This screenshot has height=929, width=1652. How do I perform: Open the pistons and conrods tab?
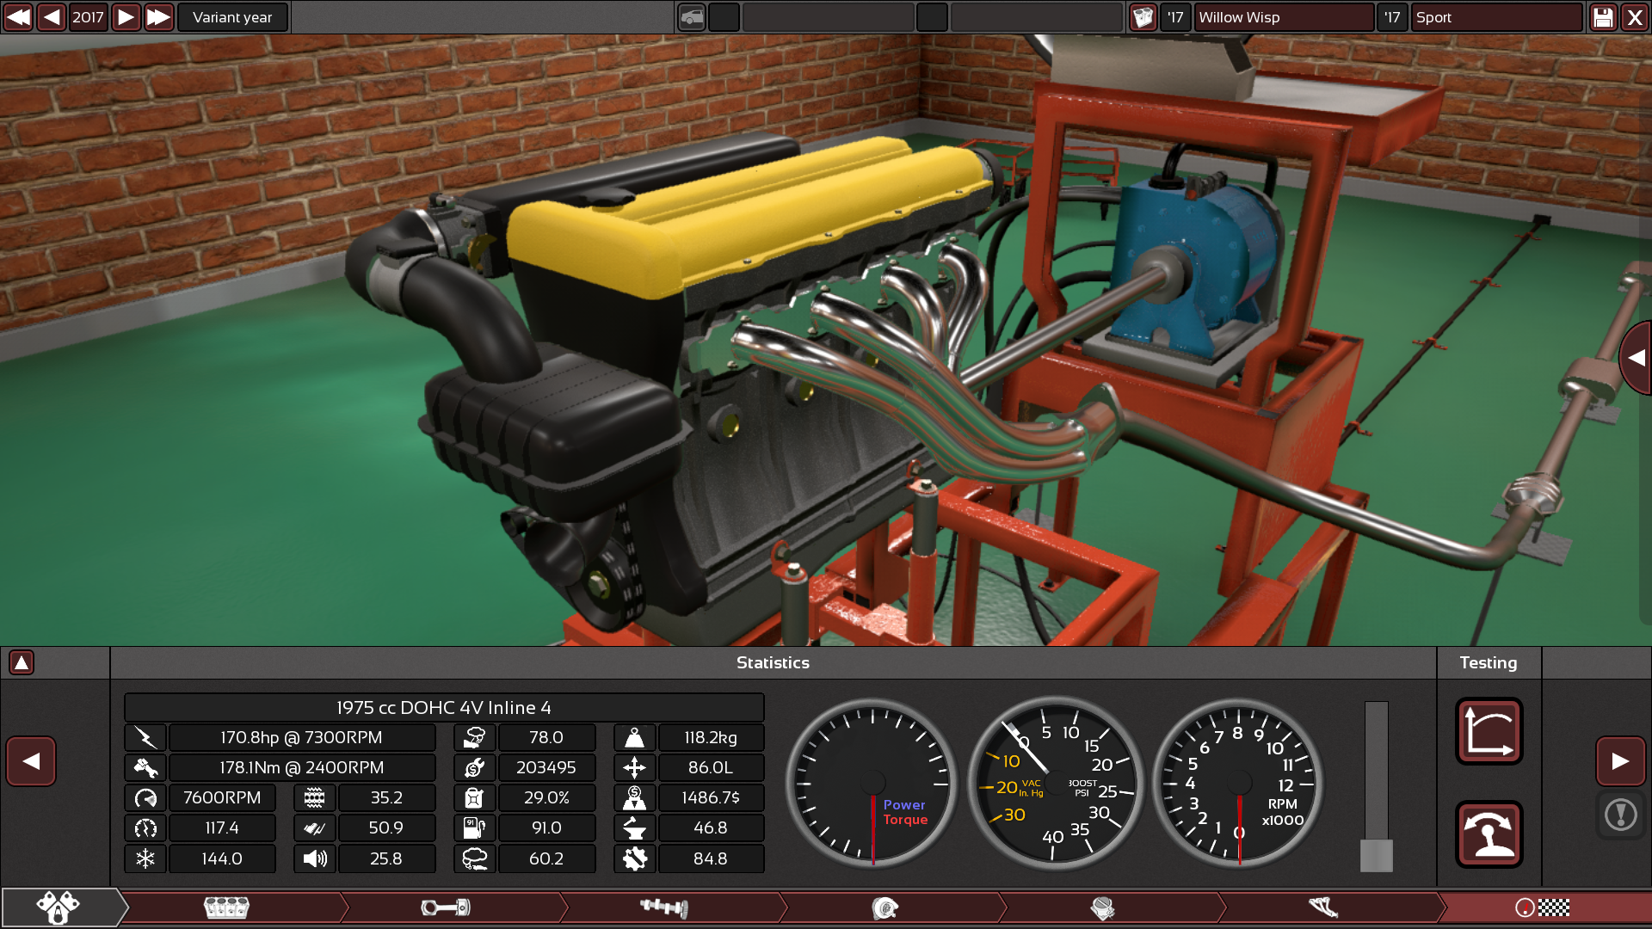446,907
